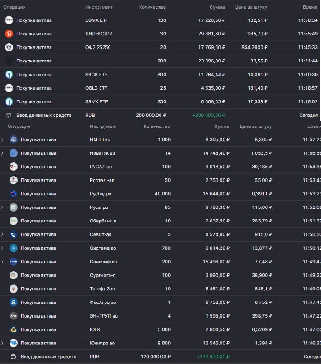This screenshot has width=321, height=364.
Task: Click the НМТП ао anchor logo icon
Action: pyautogui.click(x=14, y=140)
